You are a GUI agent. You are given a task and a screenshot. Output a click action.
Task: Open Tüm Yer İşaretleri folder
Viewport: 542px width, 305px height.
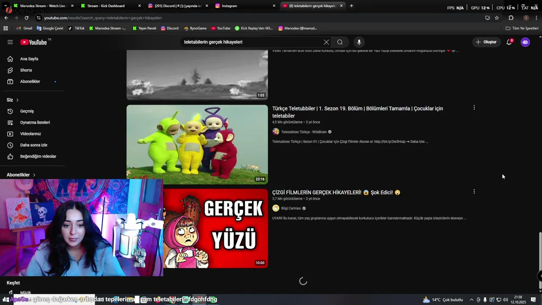point(522,28)
